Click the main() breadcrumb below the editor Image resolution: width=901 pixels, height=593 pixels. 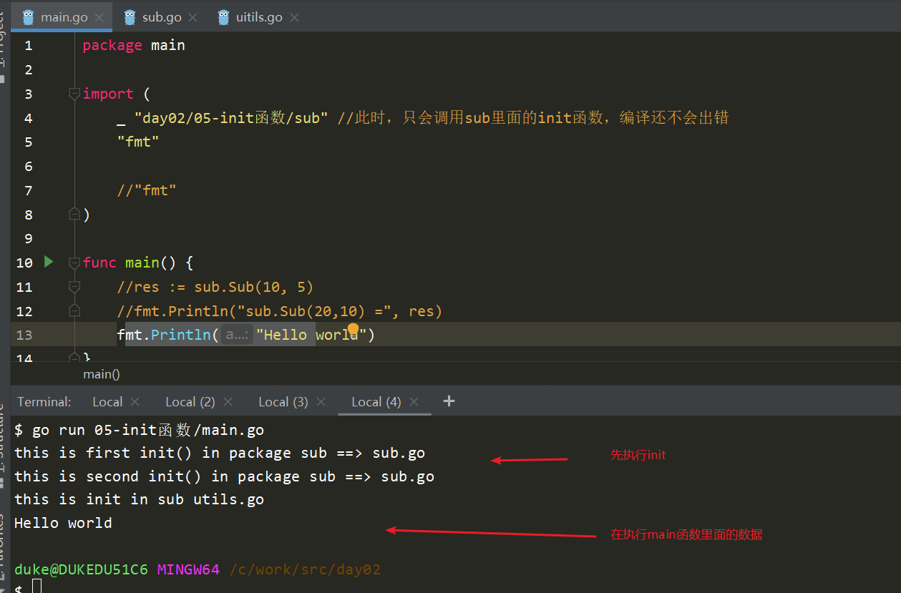102,374
